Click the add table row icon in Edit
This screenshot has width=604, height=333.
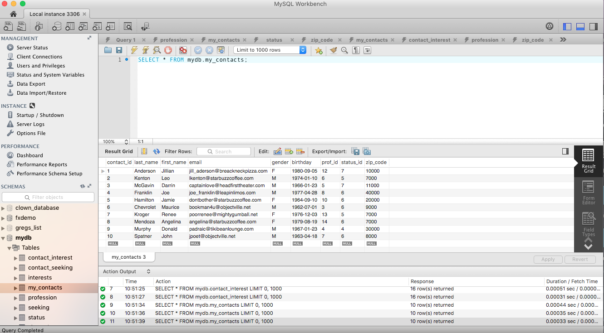pyautogui.click(x=289, y=151)
